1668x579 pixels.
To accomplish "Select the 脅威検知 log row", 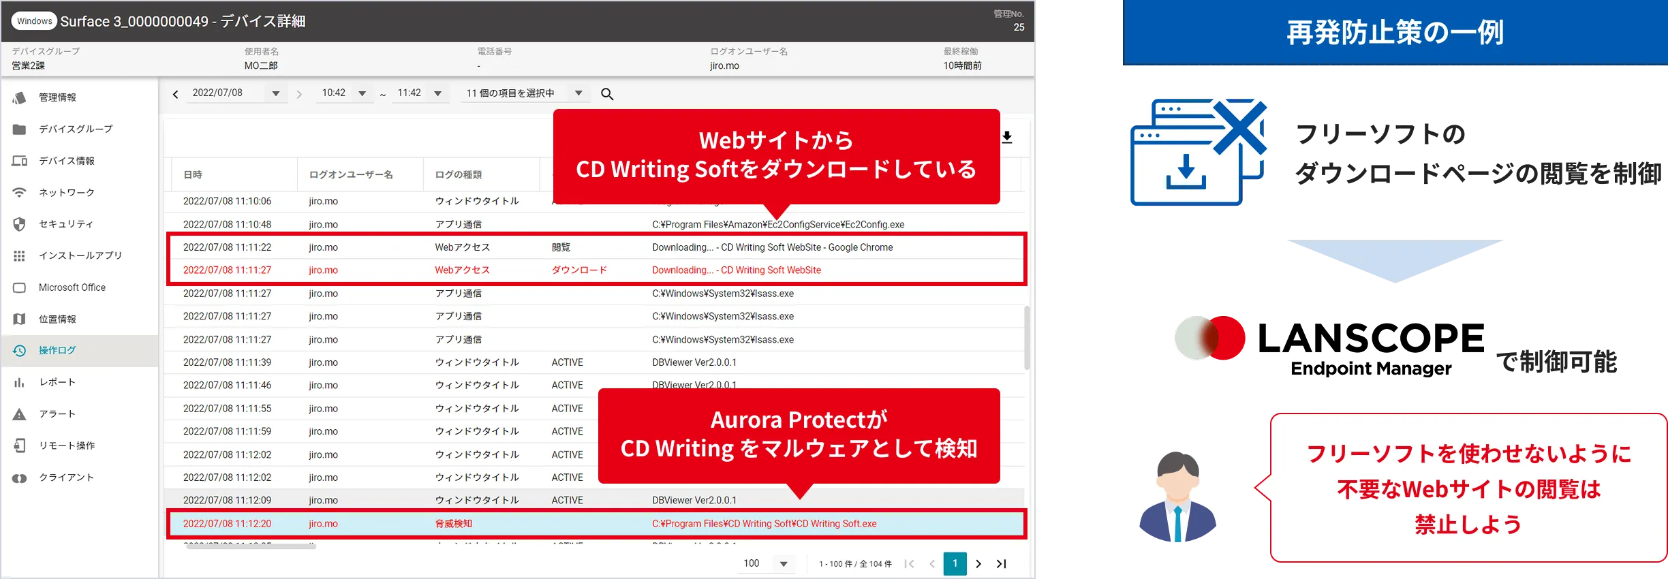I will 596,524.
